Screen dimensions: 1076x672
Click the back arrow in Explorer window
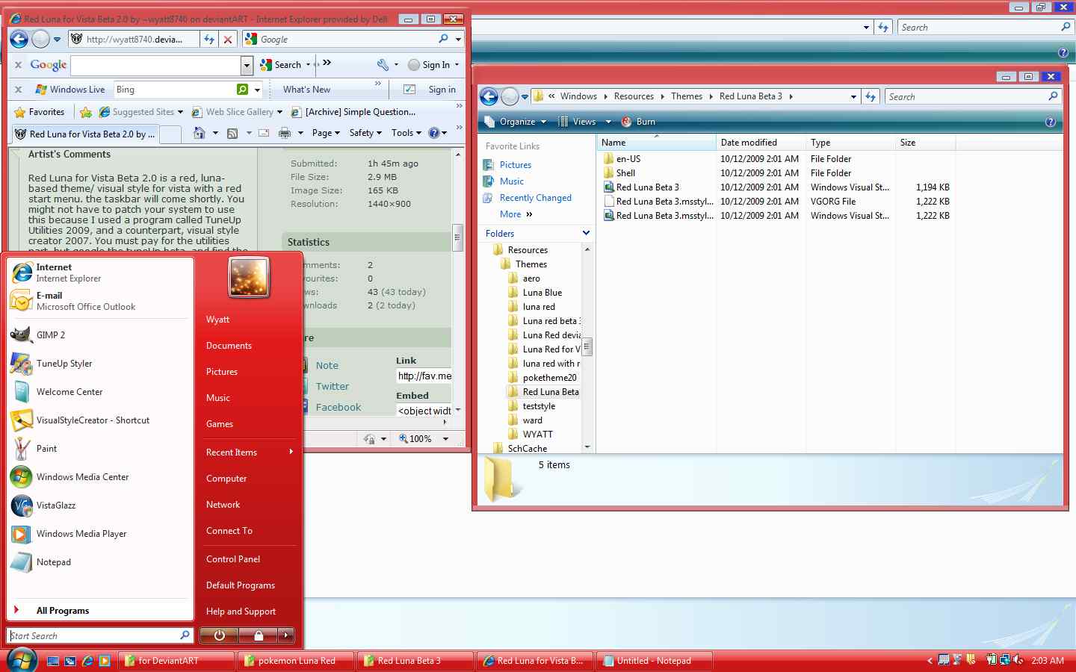click(x=489, y=96)
